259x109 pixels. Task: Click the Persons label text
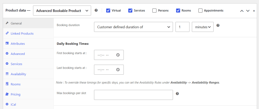click(x=163, y=11)
